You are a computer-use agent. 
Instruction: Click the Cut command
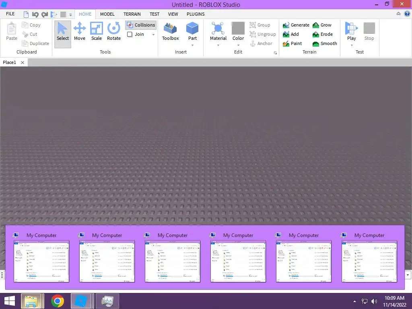(30, 34)
